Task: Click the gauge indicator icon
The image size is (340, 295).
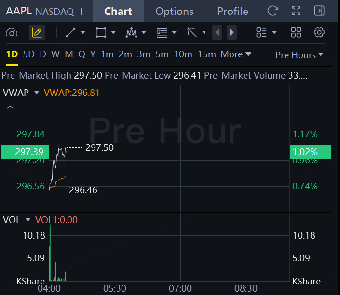Action: 12,33
